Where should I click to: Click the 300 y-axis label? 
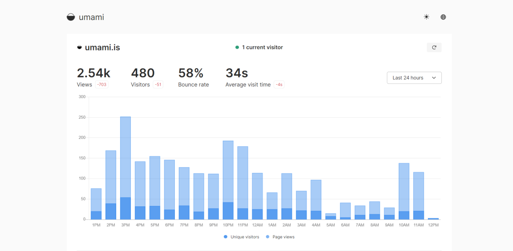click(82, 97)
